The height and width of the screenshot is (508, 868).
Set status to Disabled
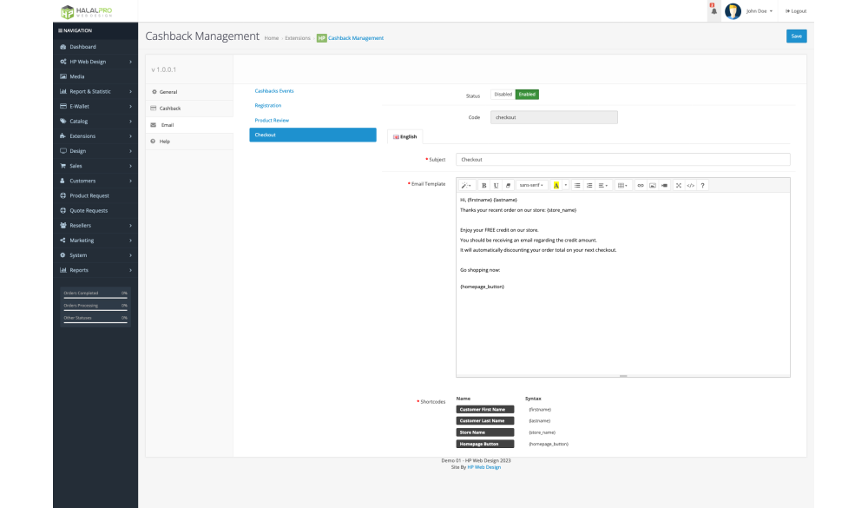[x=503, y=95]
